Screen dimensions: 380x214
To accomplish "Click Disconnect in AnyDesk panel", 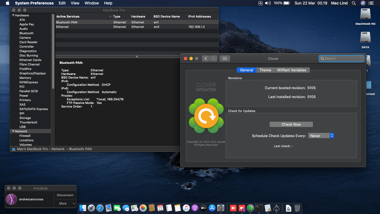I will 65,195.
